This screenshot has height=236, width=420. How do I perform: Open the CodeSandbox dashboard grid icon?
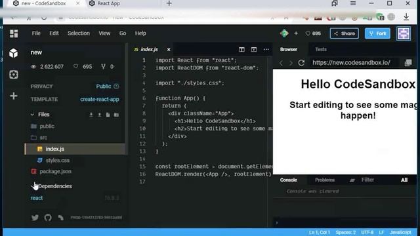[14, 33]
